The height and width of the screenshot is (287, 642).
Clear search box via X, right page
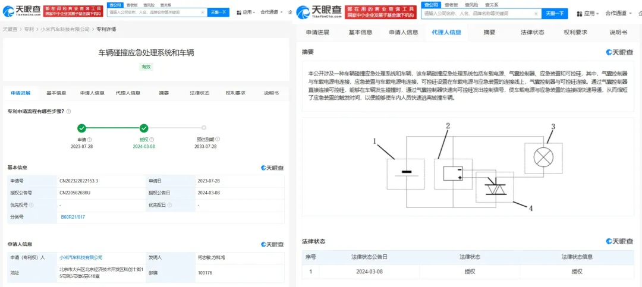point(536,14)
